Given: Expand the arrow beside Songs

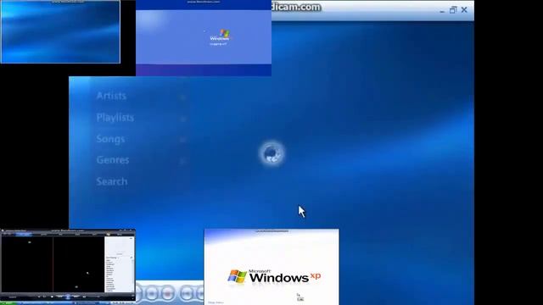Looking at the screenshot, I should (183, 140).
